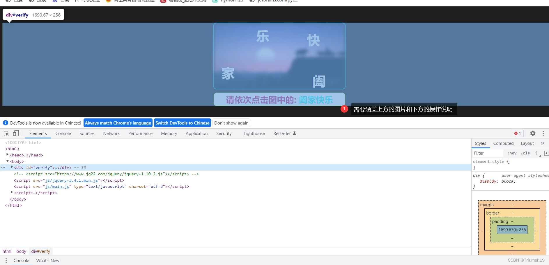Click the ellipsis beside div#verify row

coord(3,167)
